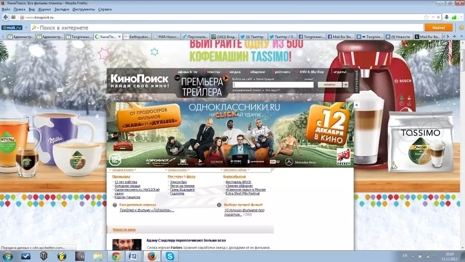Open the Инструменты menu
The height and width of the screenshot is (262, 465).
(84, 9)
